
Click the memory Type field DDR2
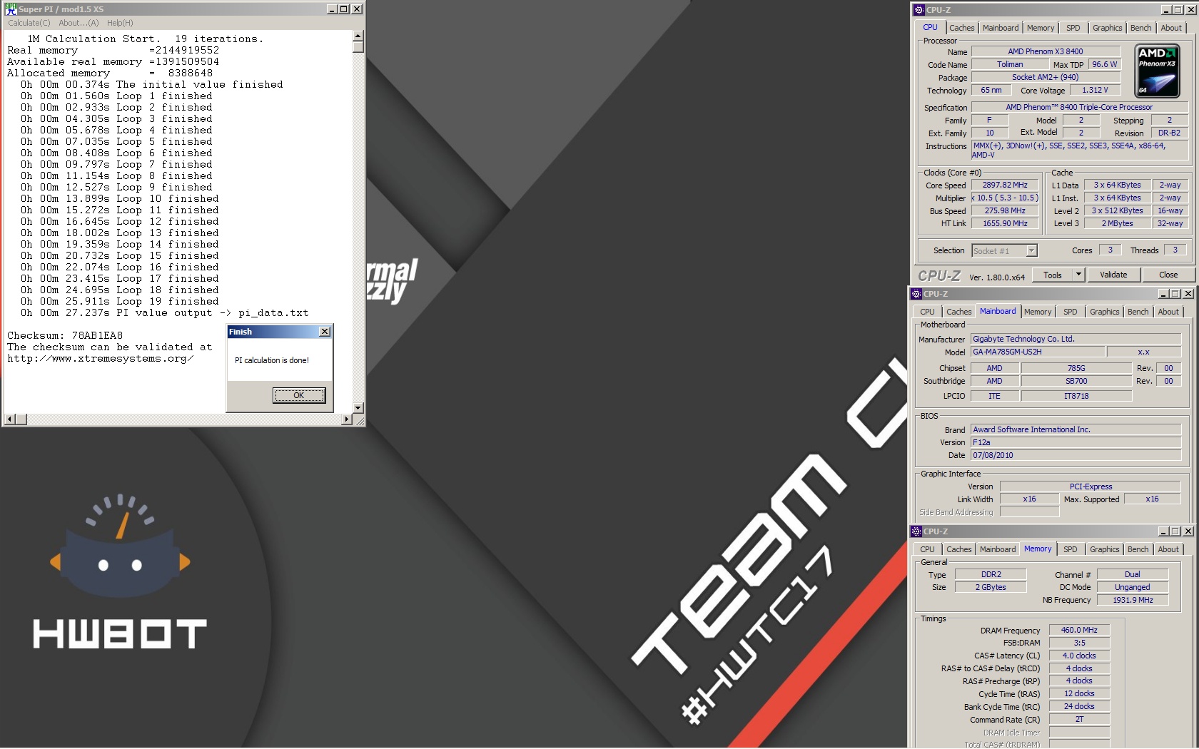point(991,574)
